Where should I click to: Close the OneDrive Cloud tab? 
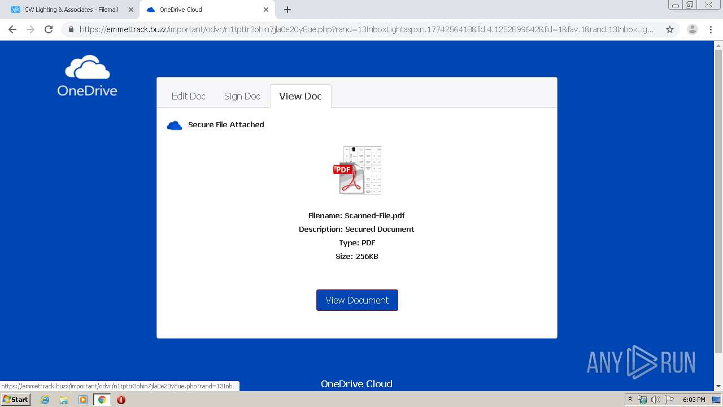(x=266, y=10)
